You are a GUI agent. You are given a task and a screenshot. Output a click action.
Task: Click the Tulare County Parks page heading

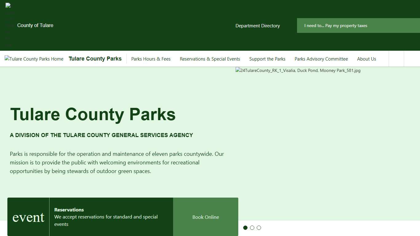(x=93, y=114)
